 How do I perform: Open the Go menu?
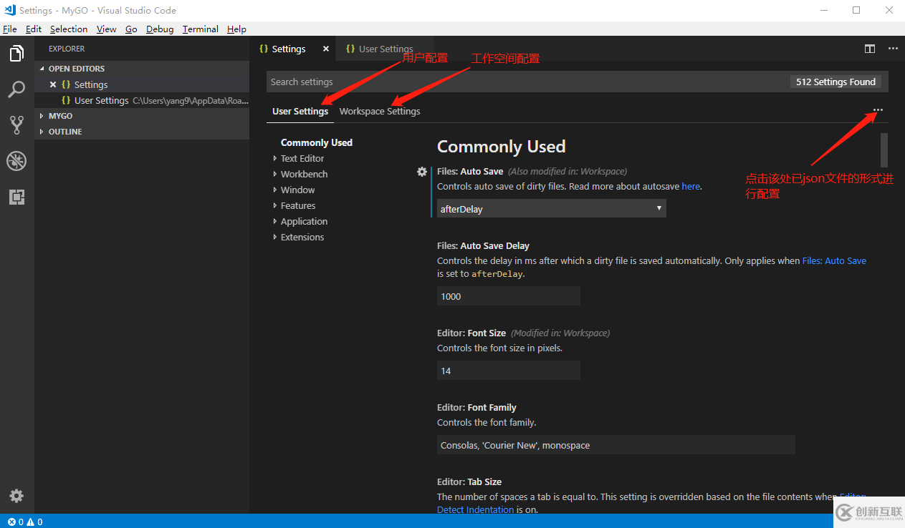click(x=131, y=29)
